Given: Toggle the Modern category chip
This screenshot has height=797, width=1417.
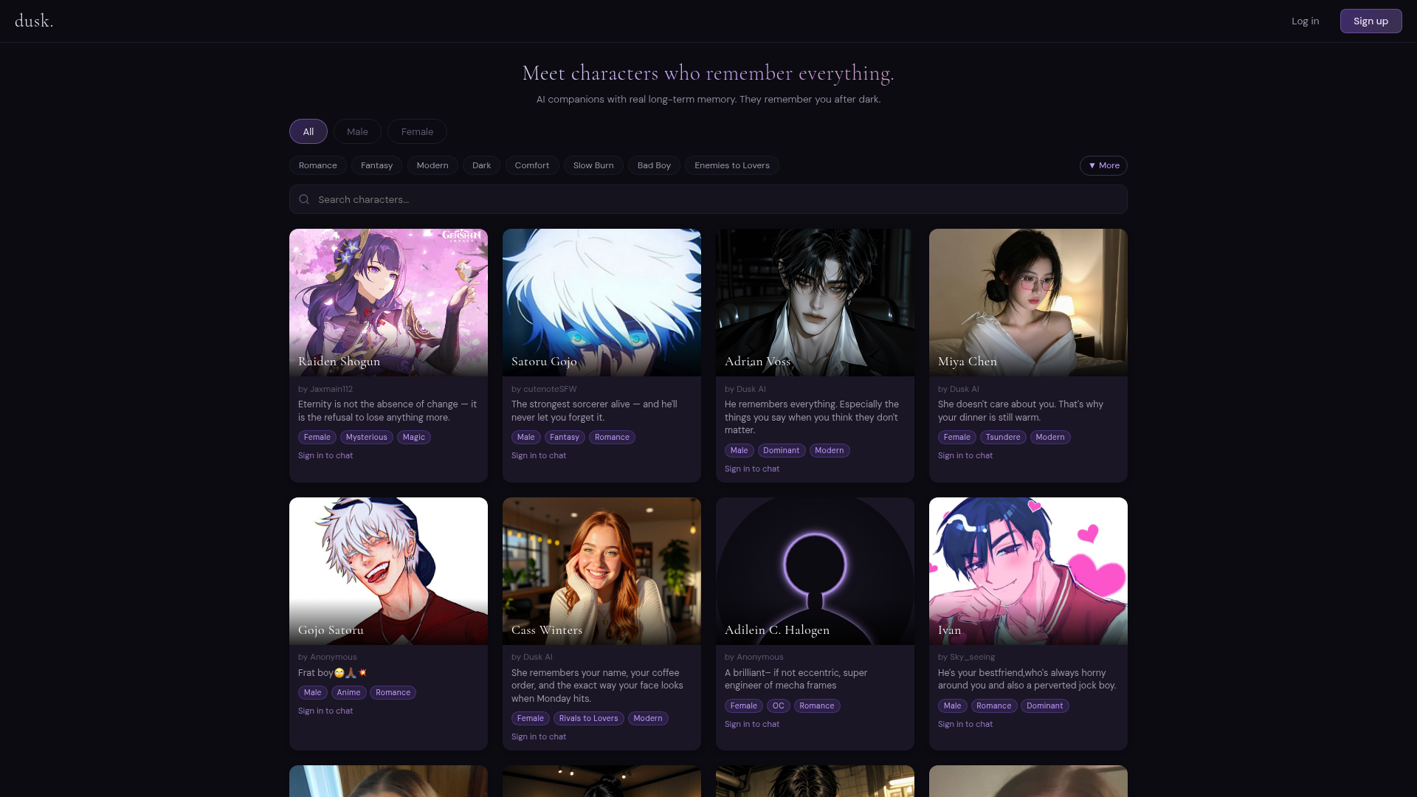Looking at the screenshot, I should [432, 165].
